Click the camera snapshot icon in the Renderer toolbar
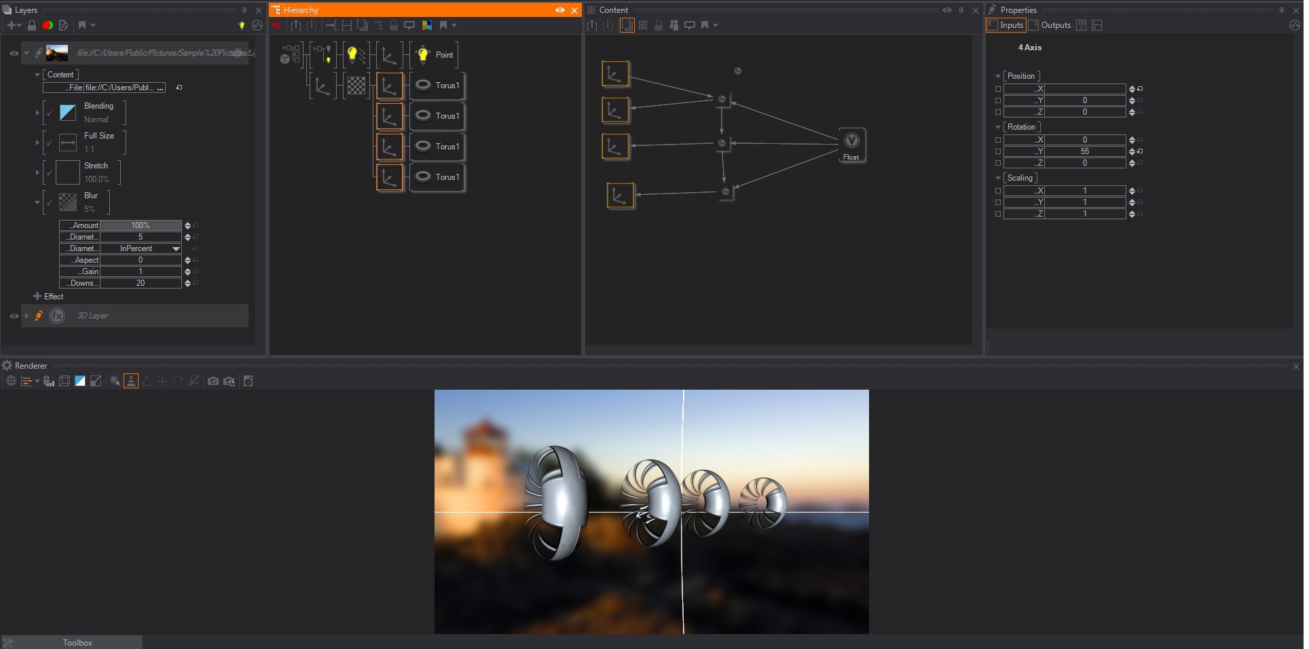The image size is (1309, 649). [x=213, y=381]
